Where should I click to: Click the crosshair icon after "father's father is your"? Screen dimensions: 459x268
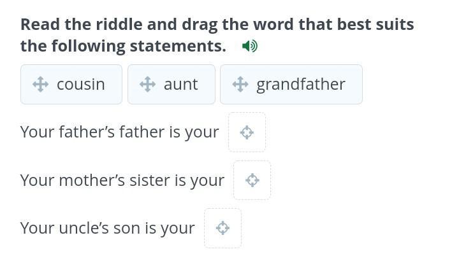(247, 132)
